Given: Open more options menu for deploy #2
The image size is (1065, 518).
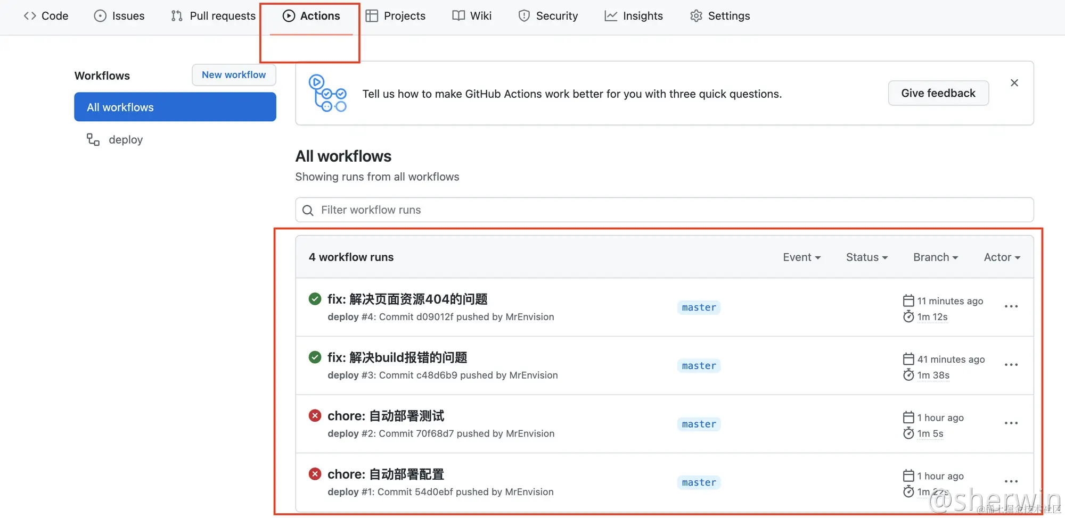Looking at the screenshot, I should [x=1011, y=423].
